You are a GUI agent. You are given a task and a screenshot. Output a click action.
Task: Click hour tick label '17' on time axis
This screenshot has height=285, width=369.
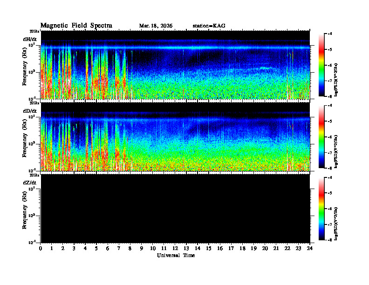pos(232,249)
